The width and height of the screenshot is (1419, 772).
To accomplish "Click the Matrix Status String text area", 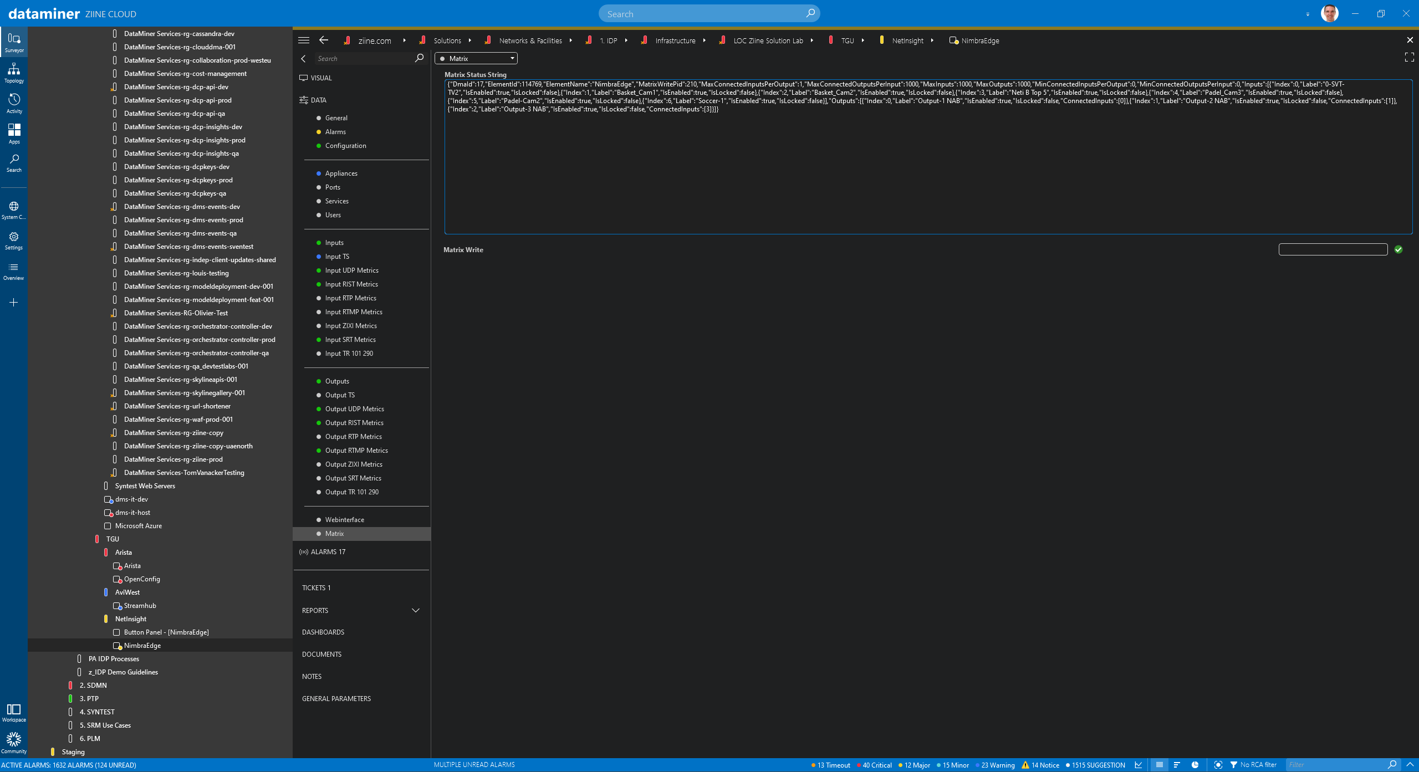I will click(x=928, y=157).
